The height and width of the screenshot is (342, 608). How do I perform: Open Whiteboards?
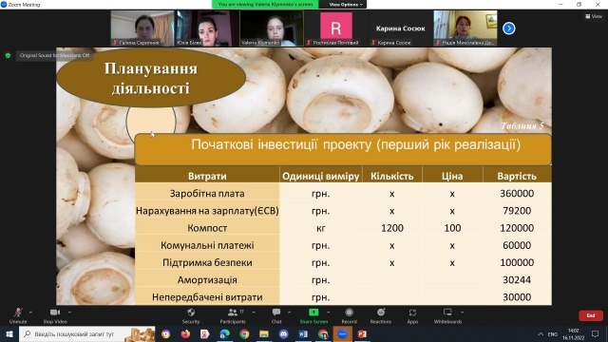click(x=447, y=315)
